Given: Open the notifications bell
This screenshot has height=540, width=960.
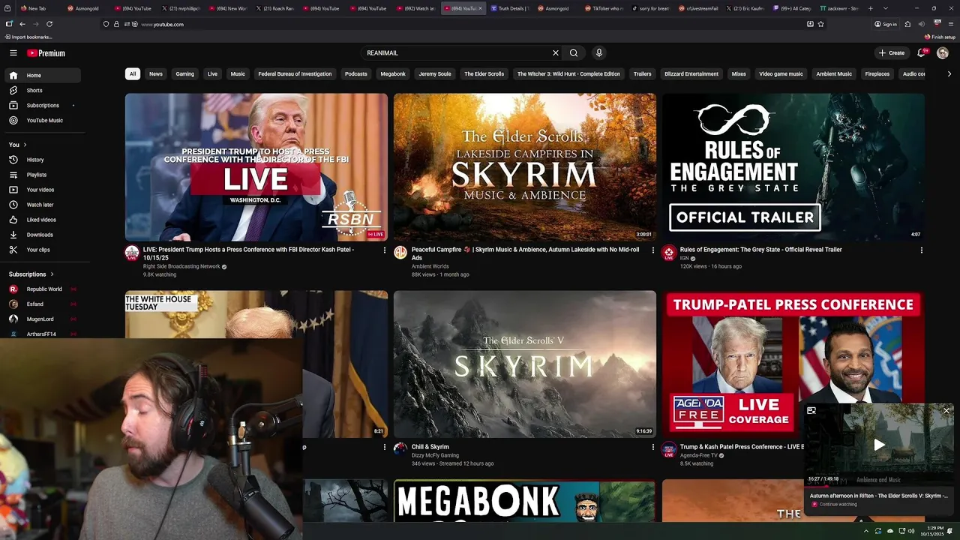Looking at the screenshot, I should 922,53.
